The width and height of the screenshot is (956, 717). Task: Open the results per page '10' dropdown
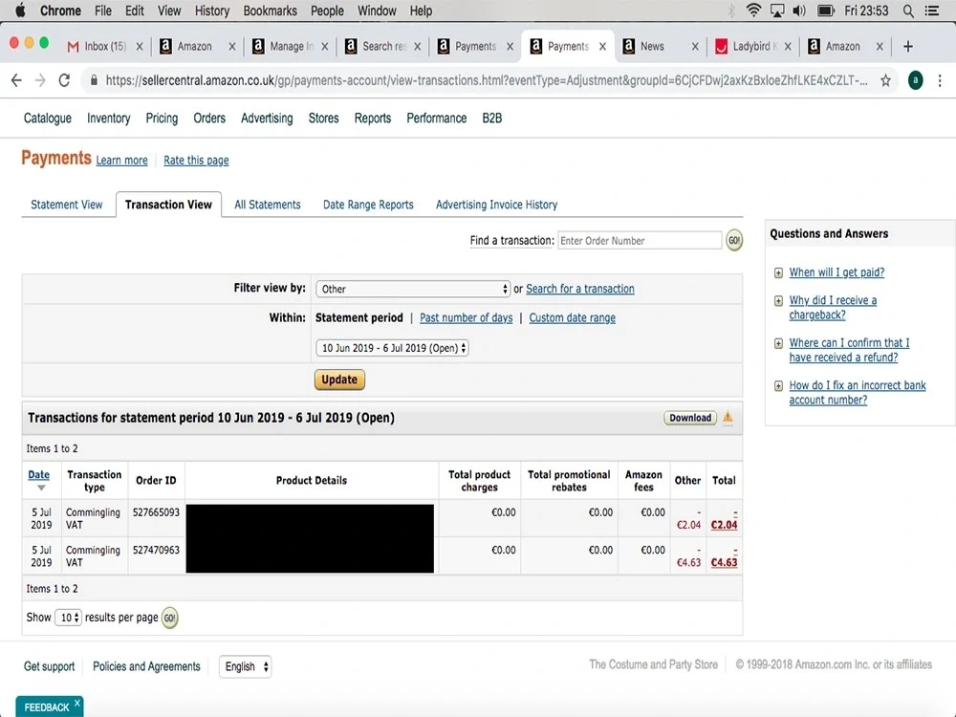click(x=68, y=618)
